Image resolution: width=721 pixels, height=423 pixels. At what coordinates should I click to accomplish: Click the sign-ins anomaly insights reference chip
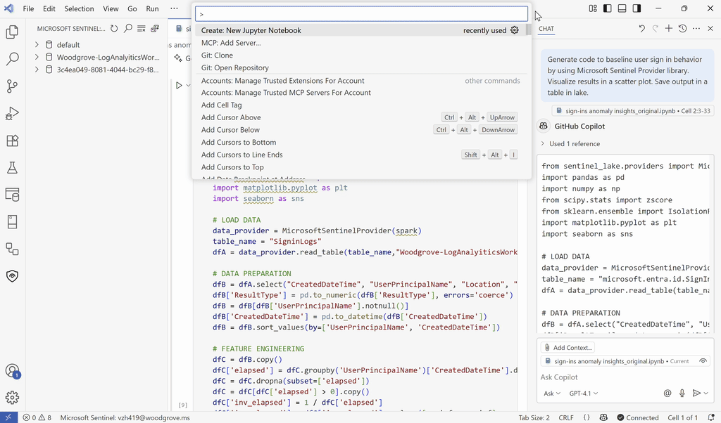633,110
